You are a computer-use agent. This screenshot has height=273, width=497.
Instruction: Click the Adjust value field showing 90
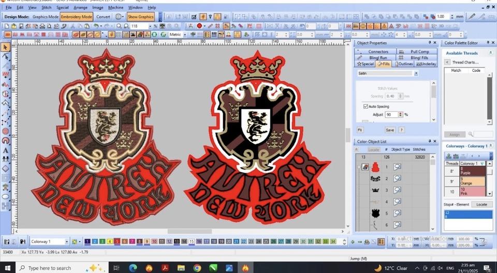pos(391,115)
